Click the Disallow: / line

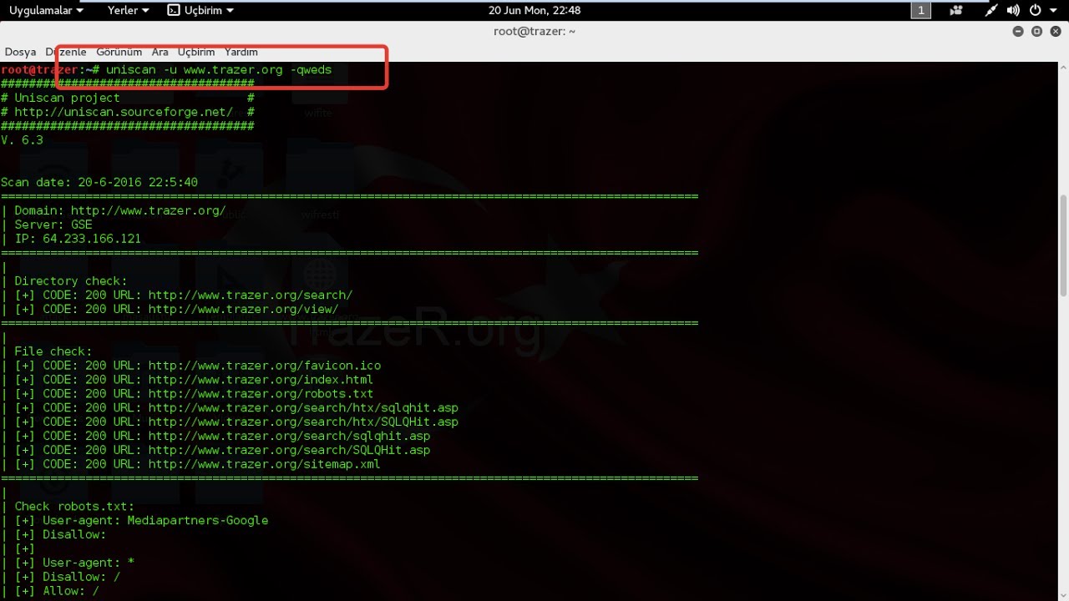[x=61, y=577]
